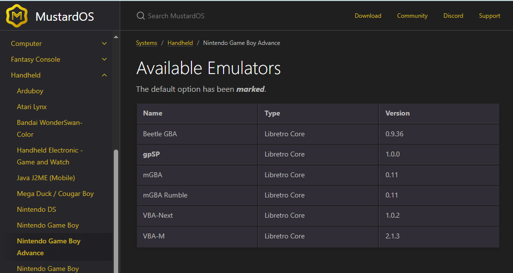Open the Download page
Screen dimensions: 513x273
(368, 16)
